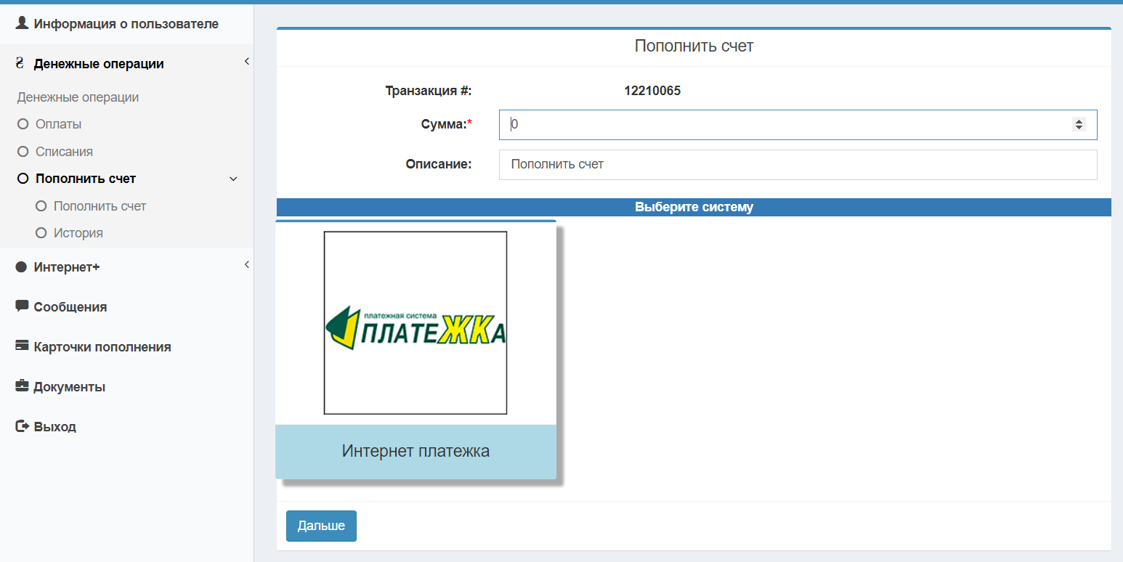Click the Интернет платежка caption
This screenshot has width=1123, height=562.
(415, 451)
